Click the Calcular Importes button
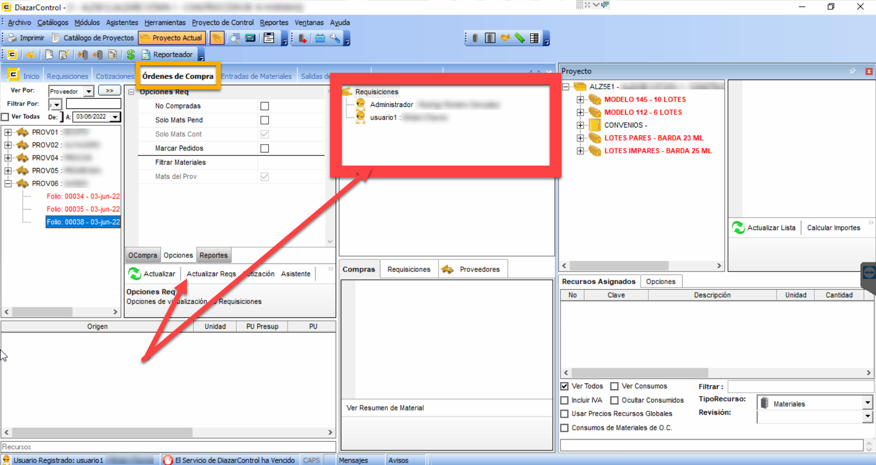The image size is (876, 465). click(x=834, y=228)
